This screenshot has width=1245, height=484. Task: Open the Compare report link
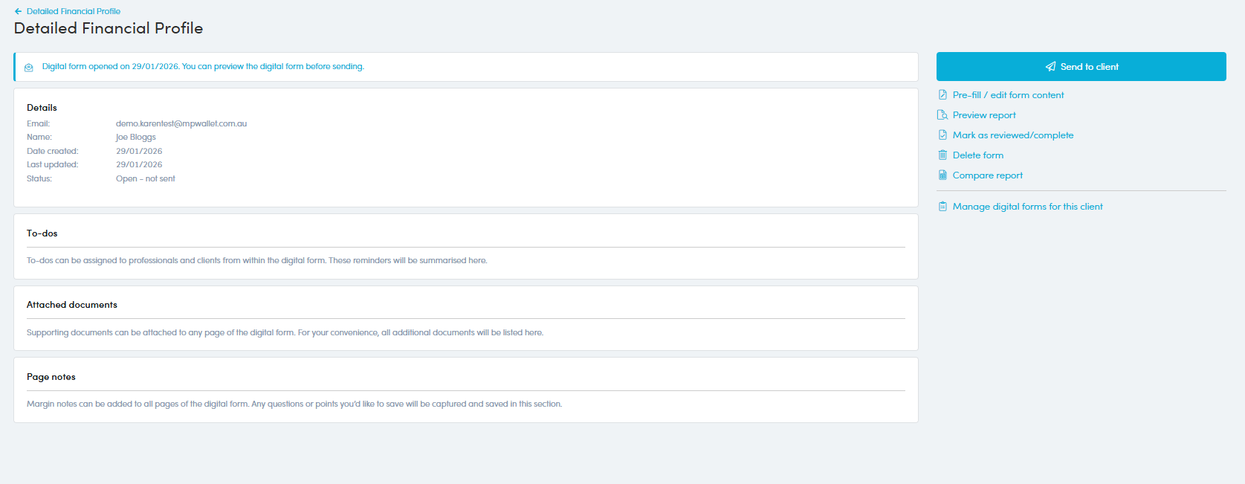coord(987,175)
